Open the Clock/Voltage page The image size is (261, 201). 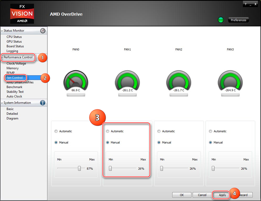[x=16, y=64]
